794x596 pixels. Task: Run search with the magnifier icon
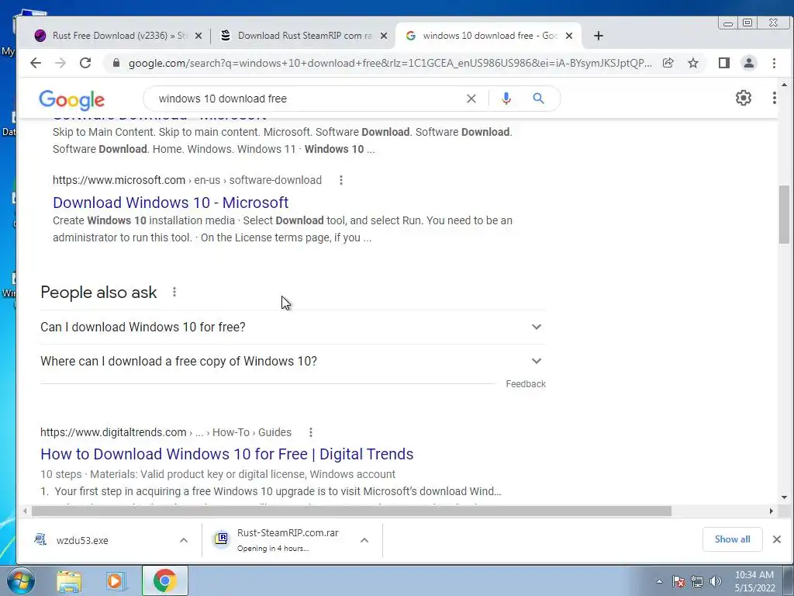point(538,99)
